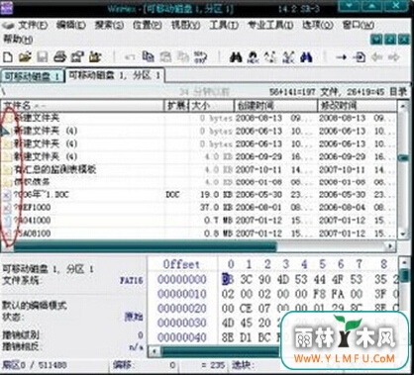Switch to the 可移动磁盘 1 tab
The image size is (414, 375).
pyautogui.click(x=32, y=76)
